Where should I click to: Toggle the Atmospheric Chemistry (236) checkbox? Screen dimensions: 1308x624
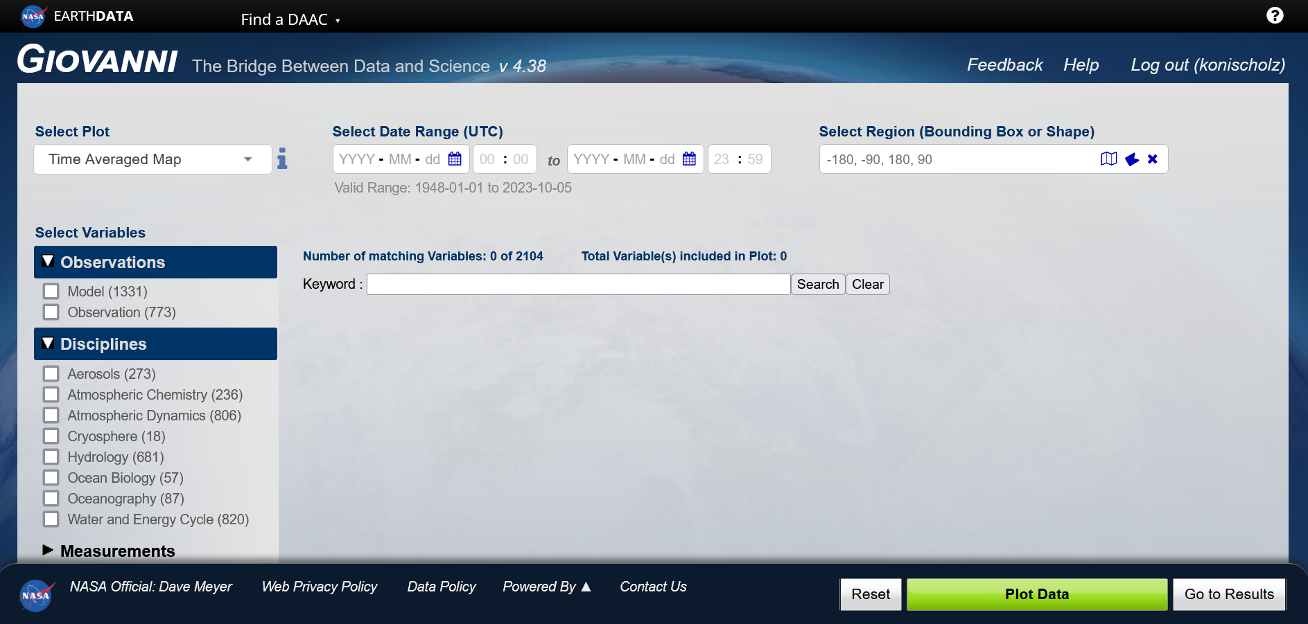click(51, 394)
